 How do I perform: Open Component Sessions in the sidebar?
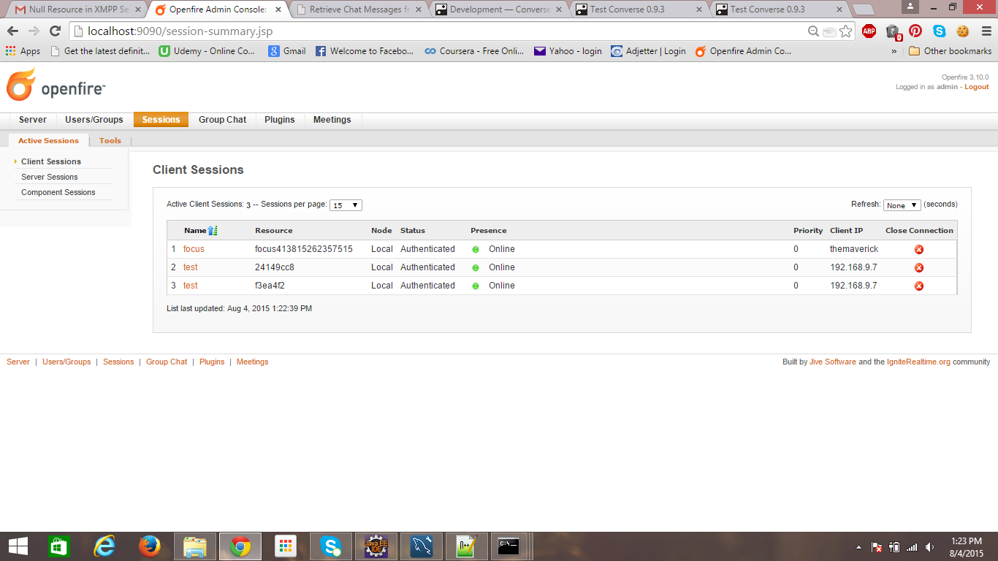click(58, 192)
